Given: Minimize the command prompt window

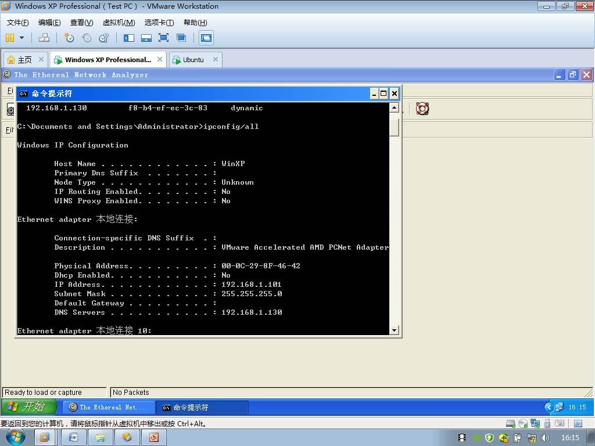Looking at the screenshot, I should [375, 93].
